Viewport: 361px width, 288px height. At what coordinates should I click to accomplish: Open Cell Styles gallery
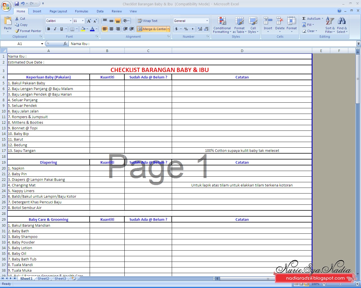(x=253, y=25)
